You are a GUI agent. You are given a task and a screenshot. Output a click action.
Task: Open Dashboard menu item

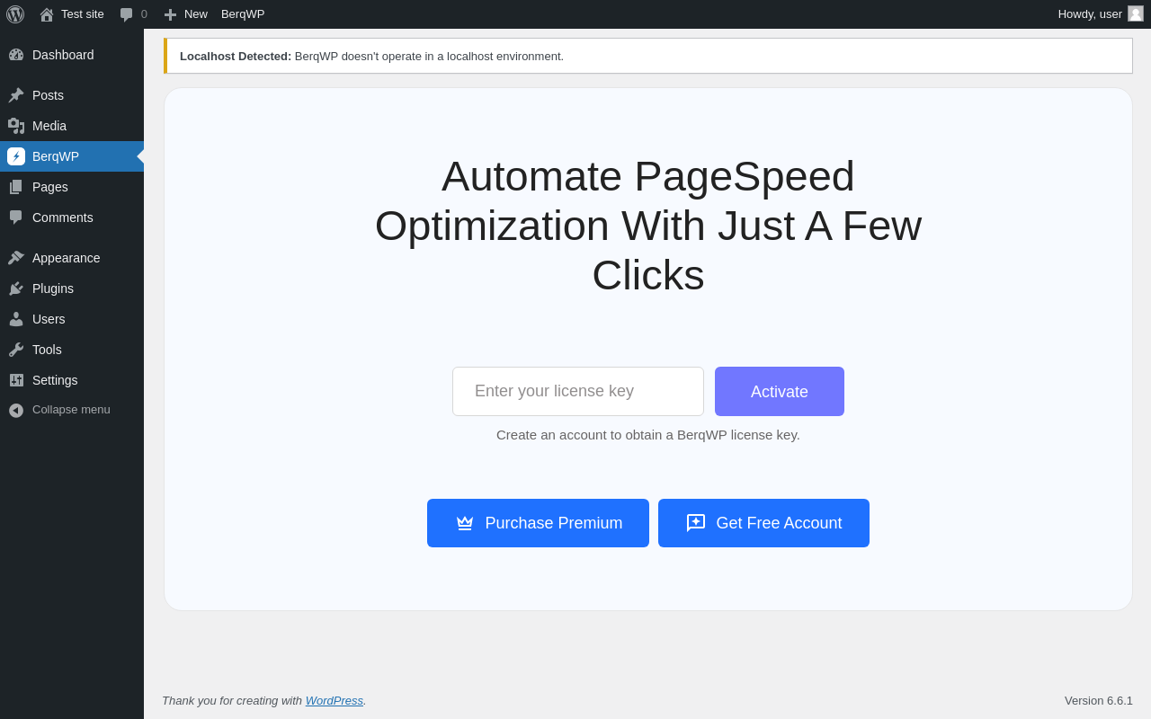72,55
